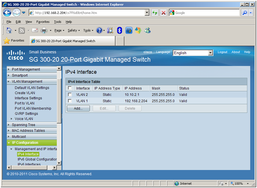Open the Tools command bar dropdown
This screenshot has width=257, height=188.
[x=88, y=30]
